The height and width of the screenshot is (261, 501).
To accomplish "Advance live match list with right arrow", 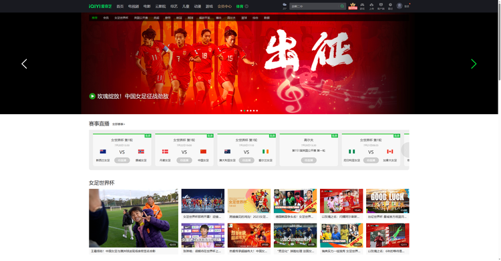I will tap(405, 150).
